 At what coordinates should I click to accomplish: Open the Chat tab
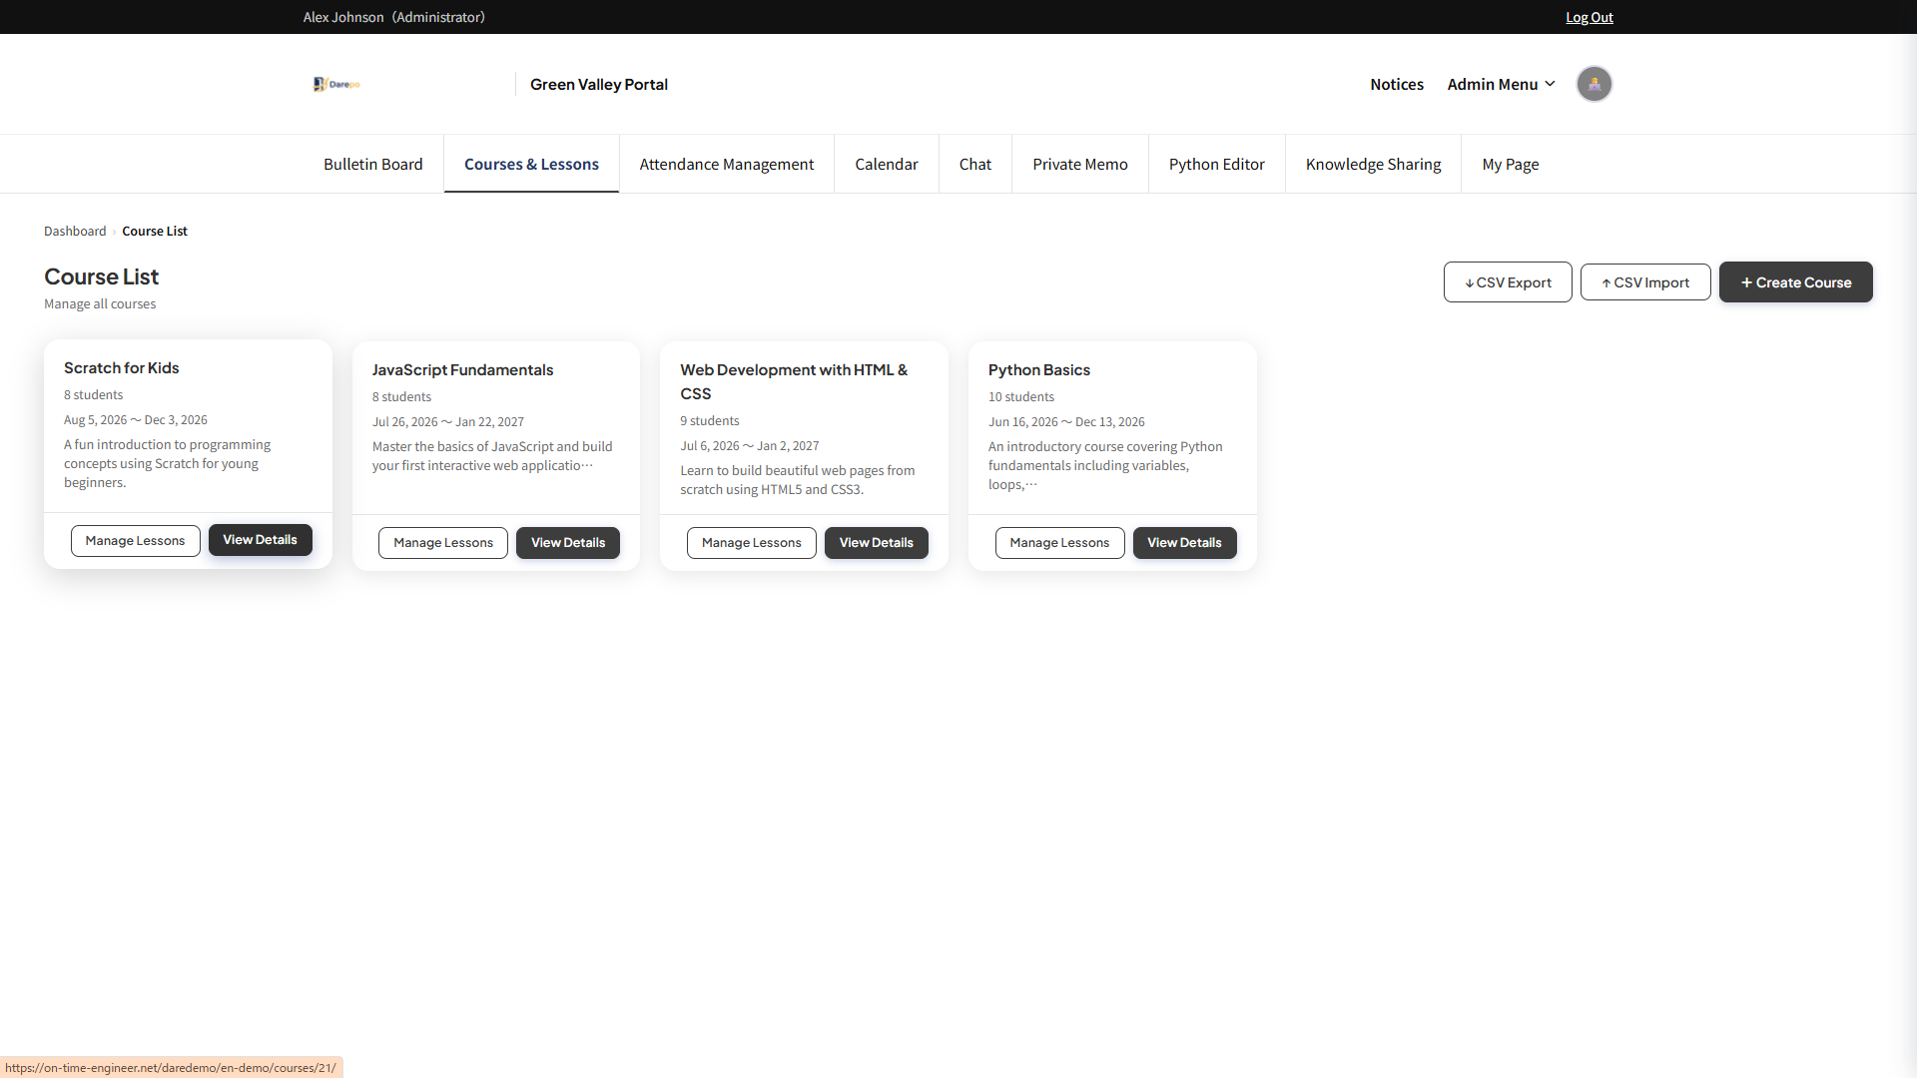tap(975, 164)
